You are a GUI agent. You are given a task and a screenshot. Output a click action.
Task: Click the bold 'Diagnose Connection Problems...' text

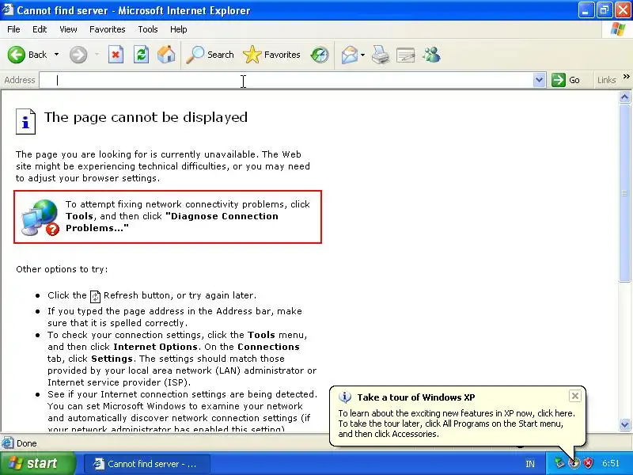pos(172,222)
